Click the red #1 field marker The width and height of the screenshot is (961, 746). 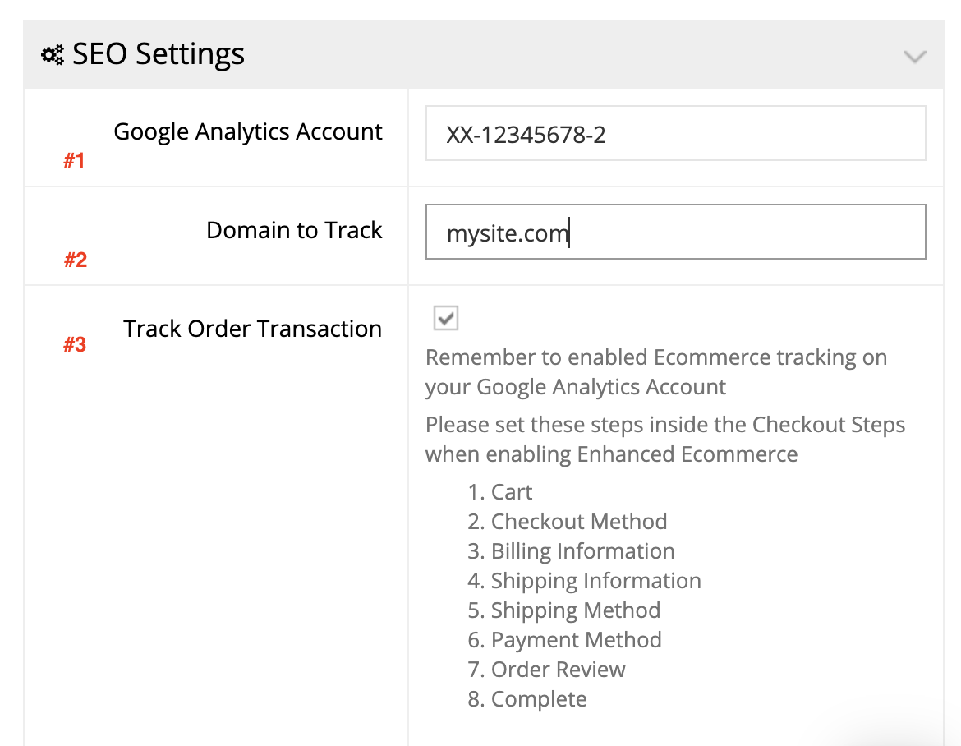click(x=75, y=160)
